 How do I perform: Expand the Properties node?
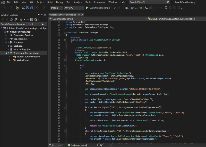pyautogui.click(x=6, y=42)
